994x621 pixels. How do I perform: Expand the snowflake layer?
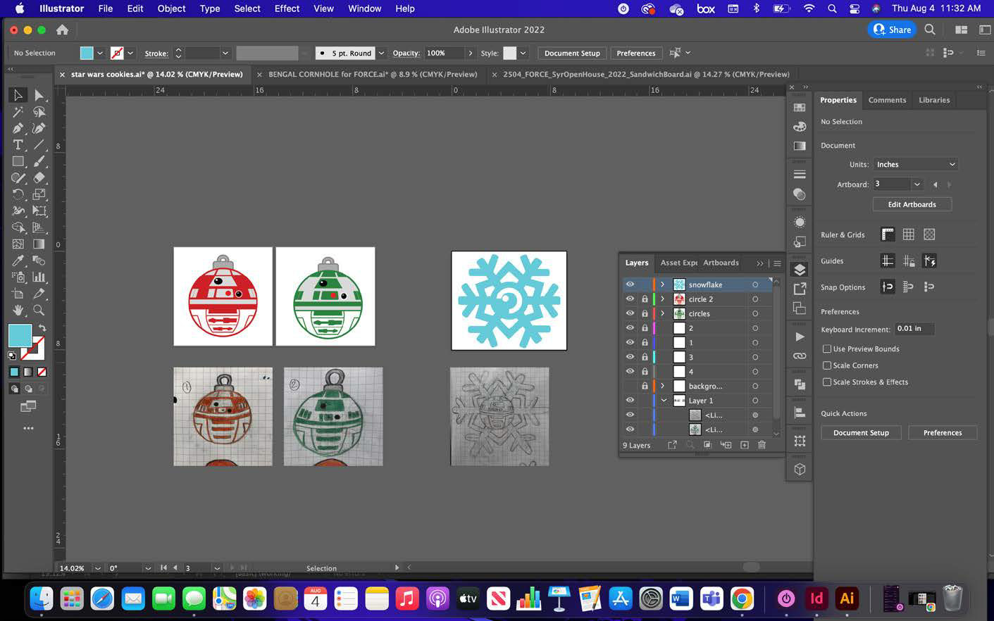coord(662,284)
